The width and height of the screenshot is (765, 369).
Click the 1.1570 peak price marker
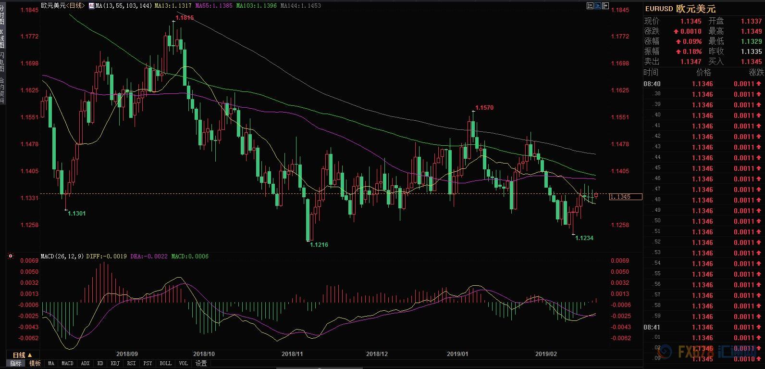(484, 108)
